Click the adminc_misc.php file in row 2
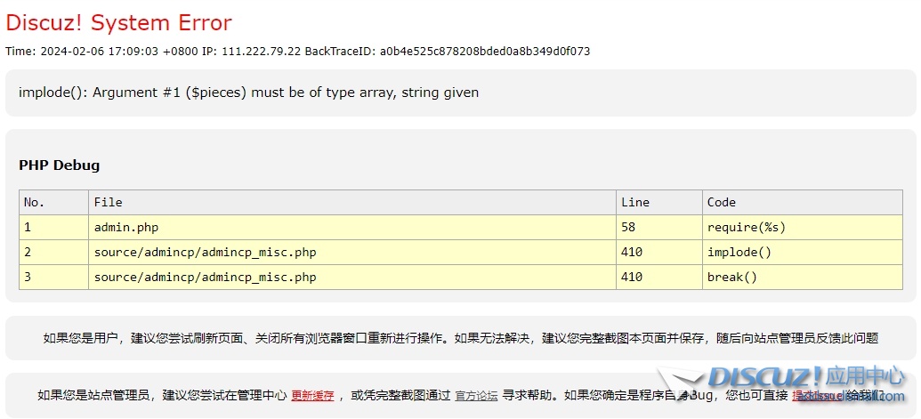 click(x=205, y=252)
